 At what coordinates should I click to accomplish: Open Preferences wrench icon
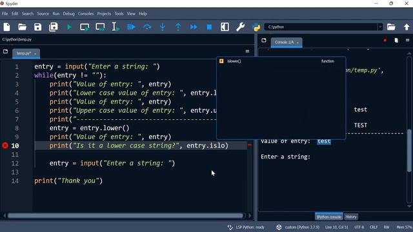(240, 27)
